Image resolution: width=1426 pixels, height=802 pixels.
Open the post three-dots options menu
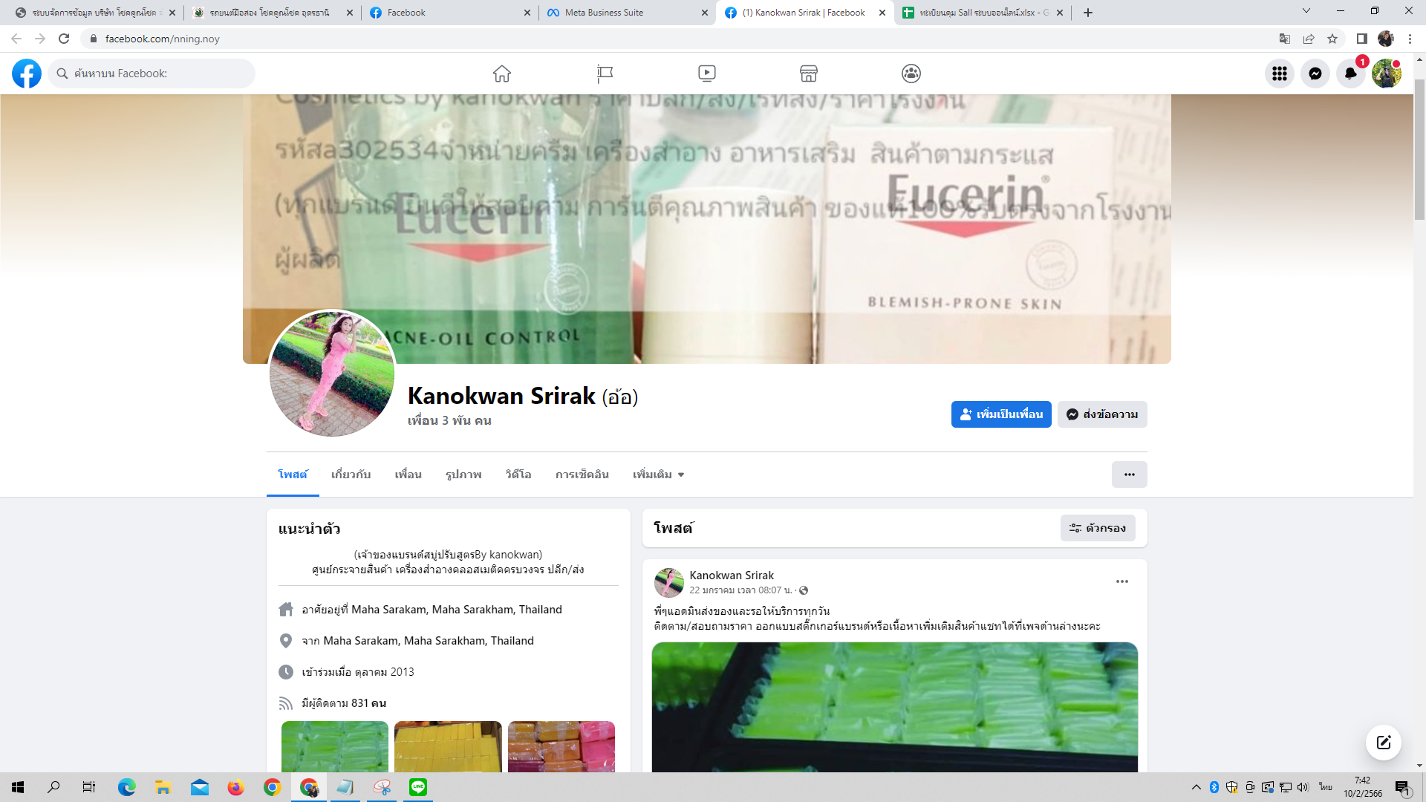1121,581
